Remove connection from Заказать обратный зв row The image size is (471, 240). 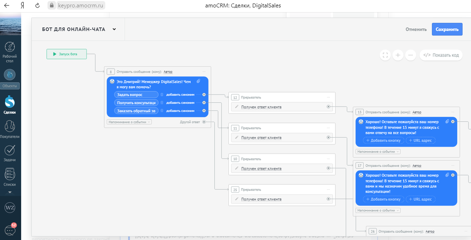pos(204,111)
